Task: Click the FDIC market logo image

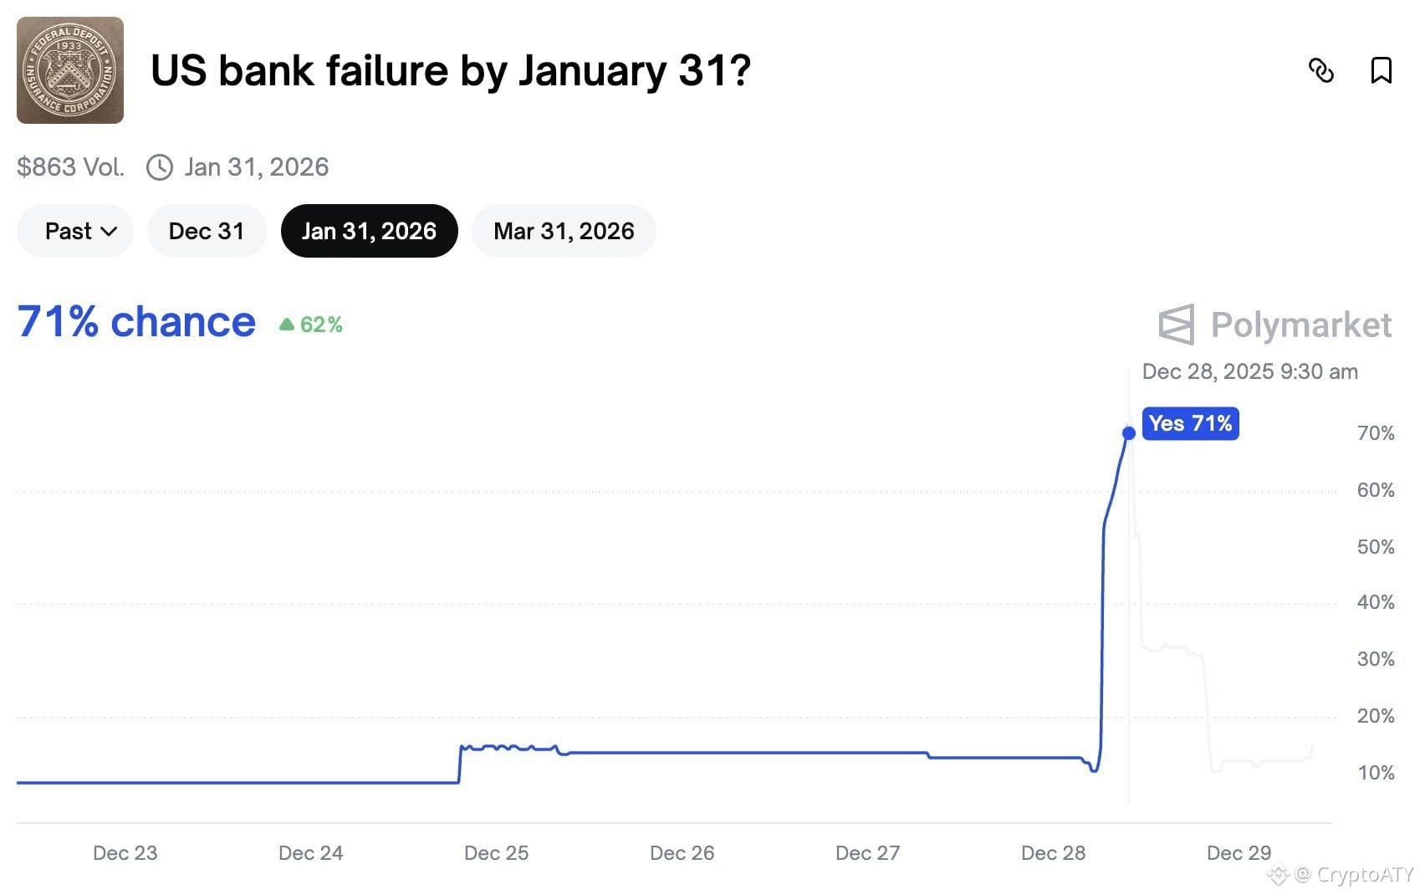Action: point(70,69)
